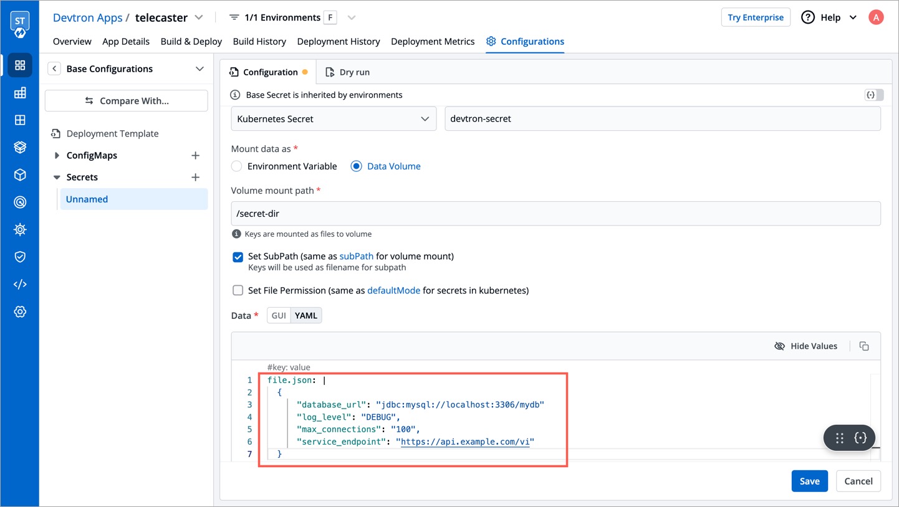Image resolution: width=899 pixels, height=507 pixels.
Task: Click the Try Enterprise button
Action: 756,17
